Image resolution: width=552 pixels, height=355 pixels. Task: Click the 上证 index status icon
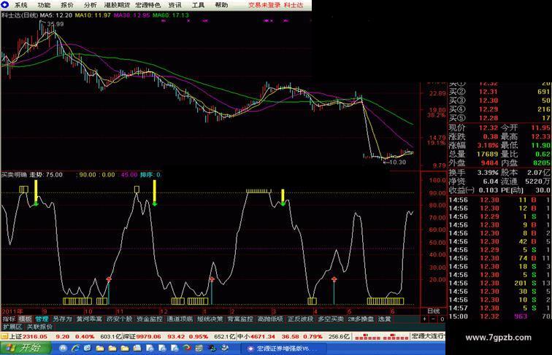pyautogui.click(x=4, y=336)
